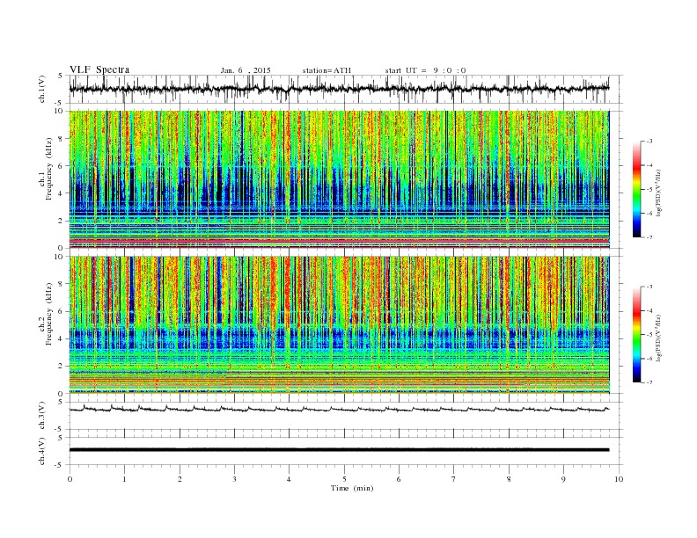
Task: Click the ch.1 'Frequency (kHz)' axis label
Action: click(48, 169)
